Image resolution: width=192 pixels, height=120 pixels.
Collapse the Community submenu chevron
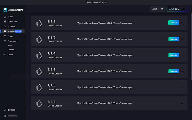coord(22,41)
